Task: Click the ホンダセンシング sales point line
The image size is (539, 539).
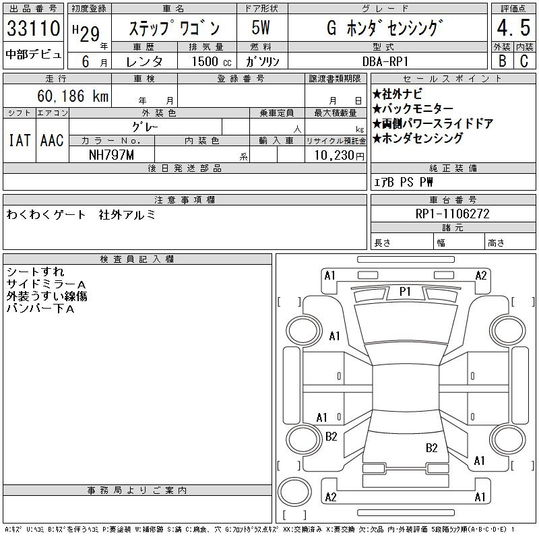Action: pos(422,138)
